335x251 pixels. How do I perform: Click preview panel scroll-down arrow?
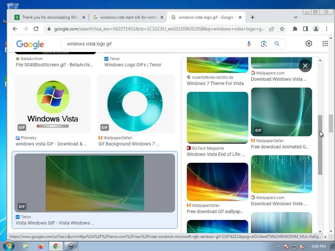point(320,232)
